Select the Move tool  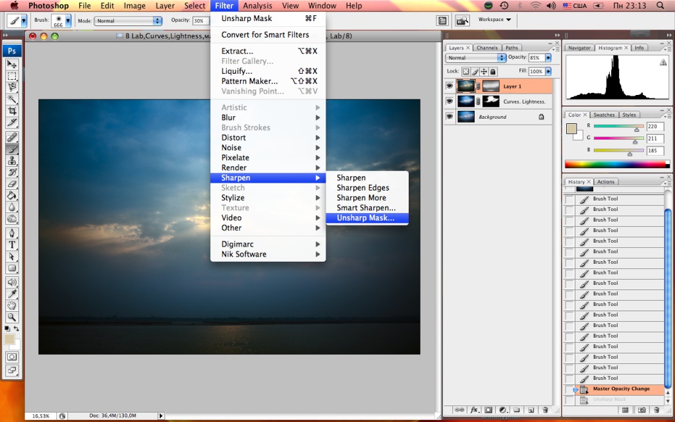[12, 64]
